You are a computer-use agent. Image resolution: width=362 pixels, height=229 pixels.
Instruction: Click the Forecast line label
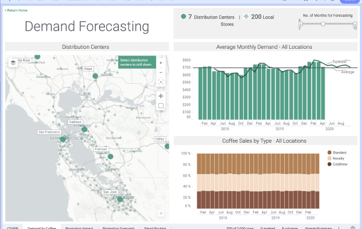click(x=339, y=61)
